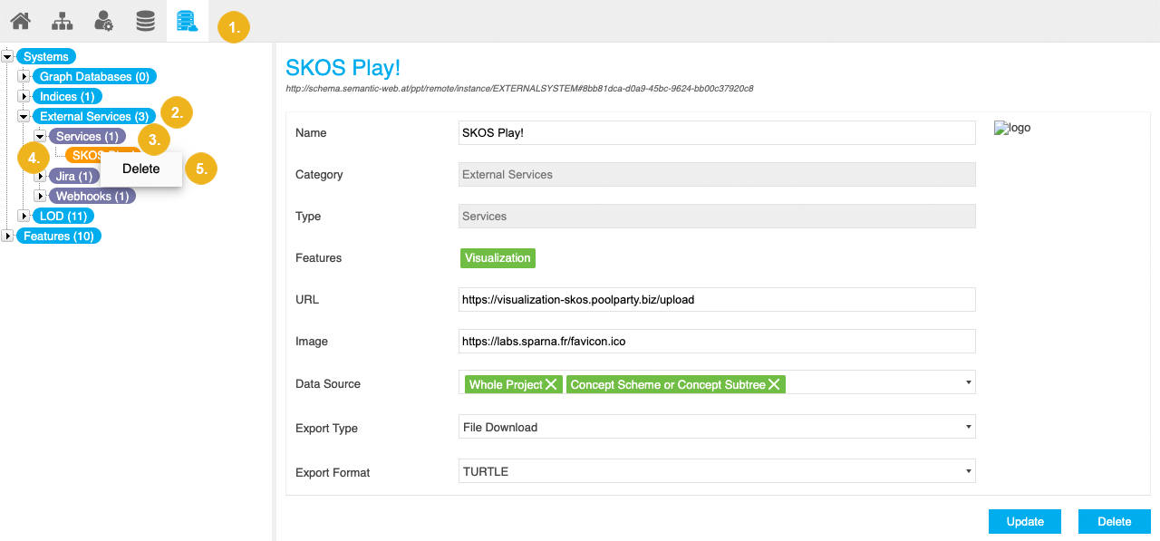Image resolution: width=1160 pixels, height=541 pixels.
Task: Open the hierarchy/projects icon in the top toolbar
Action: tap(62, 21)
